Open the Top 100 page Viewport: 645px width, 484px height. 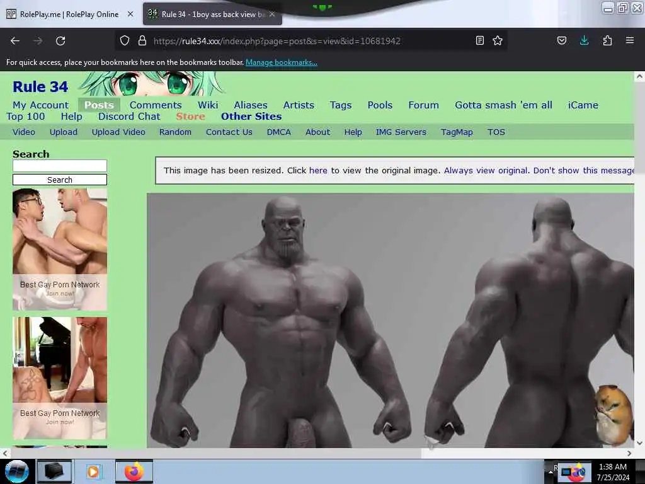click(x=25, y=117)
